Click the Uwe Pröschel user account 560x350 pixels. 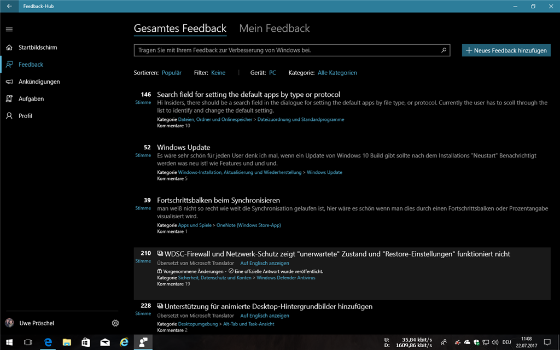click(x=30, y=323)
